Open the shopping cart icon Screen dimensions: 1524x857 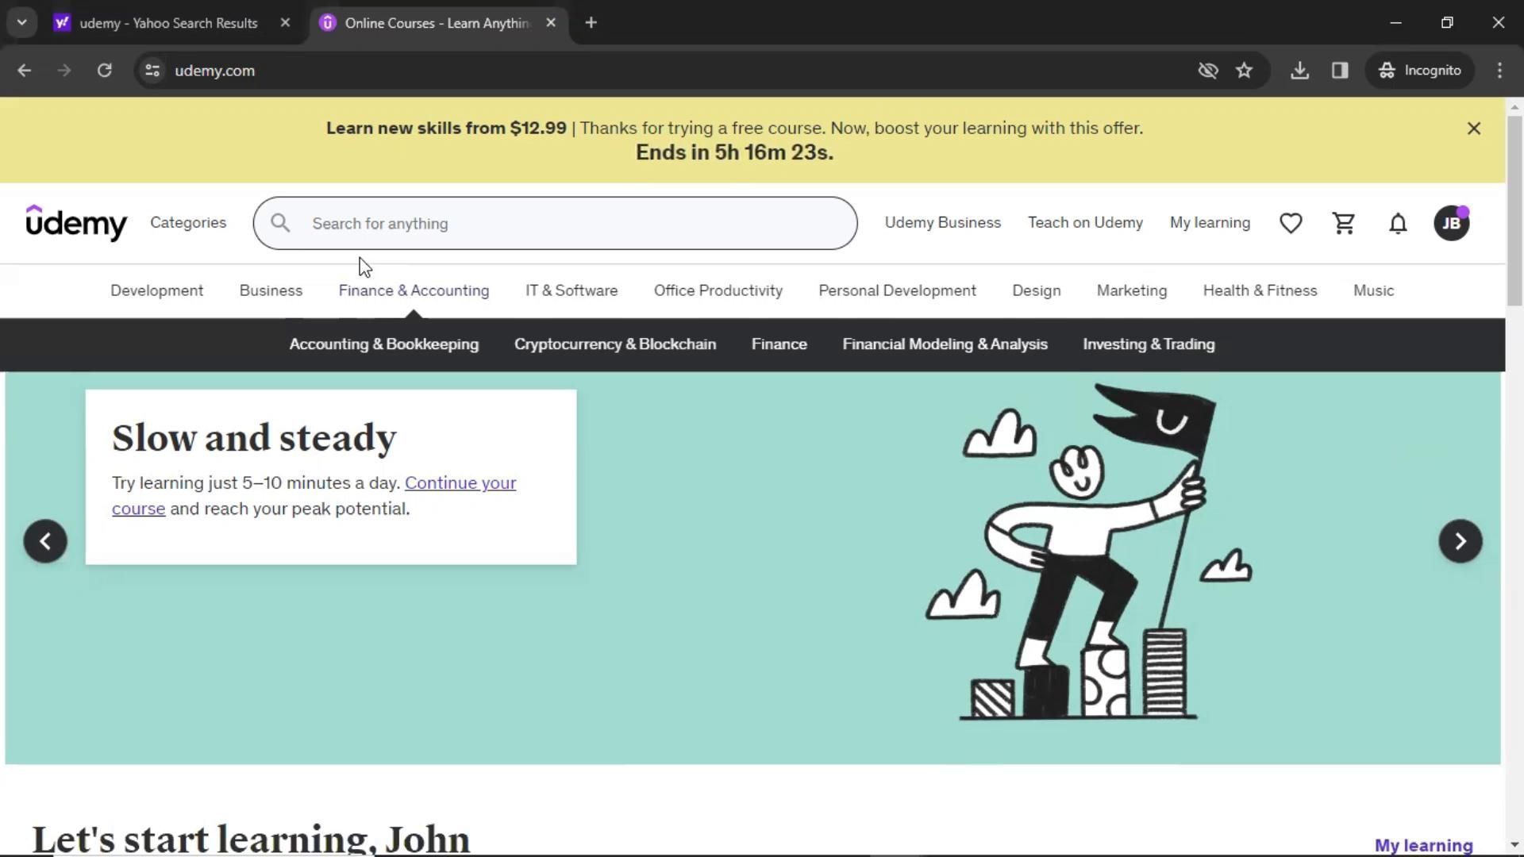point(1344,224)
